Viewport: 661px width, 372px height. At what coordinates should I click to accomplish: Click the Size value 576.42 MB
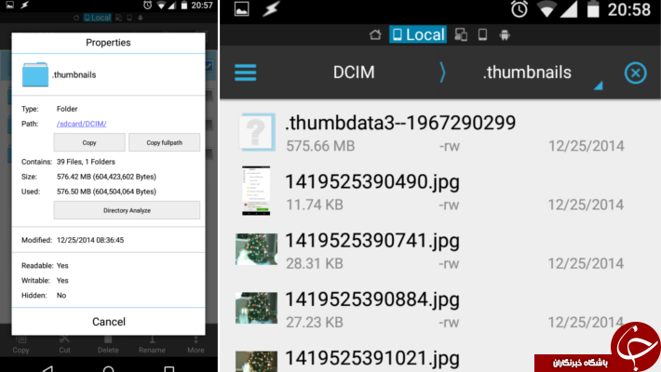point(106,177)
